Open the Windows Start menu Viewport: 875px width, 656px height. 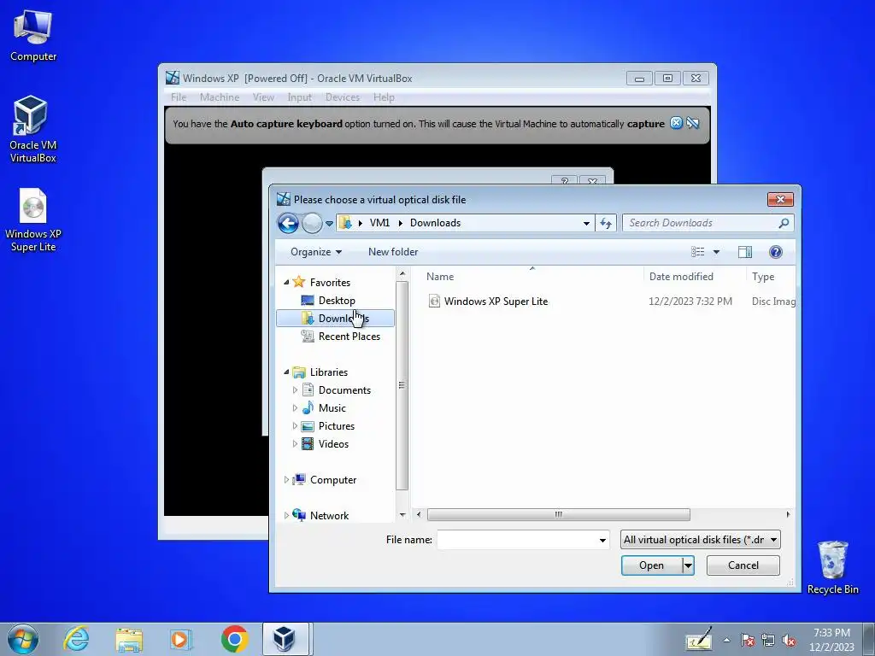pos(23,639)
